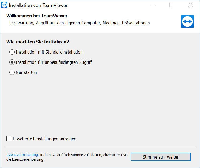Click the greyed-out maximize window button
This screenshot has height=168, width=200.
[171, 5]
